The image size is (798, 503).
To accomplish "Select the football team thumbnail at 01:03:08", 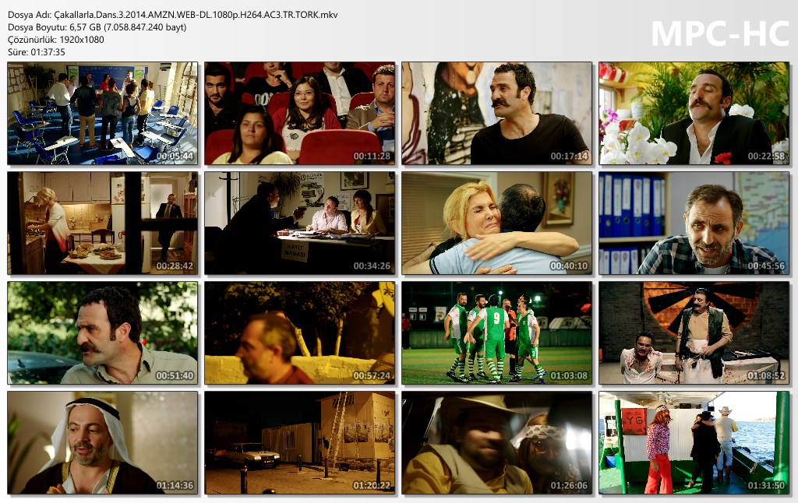I will (x=496, y=333).
